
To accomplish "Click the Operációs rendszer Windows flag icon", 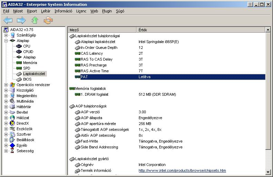I will click(12, 85).
